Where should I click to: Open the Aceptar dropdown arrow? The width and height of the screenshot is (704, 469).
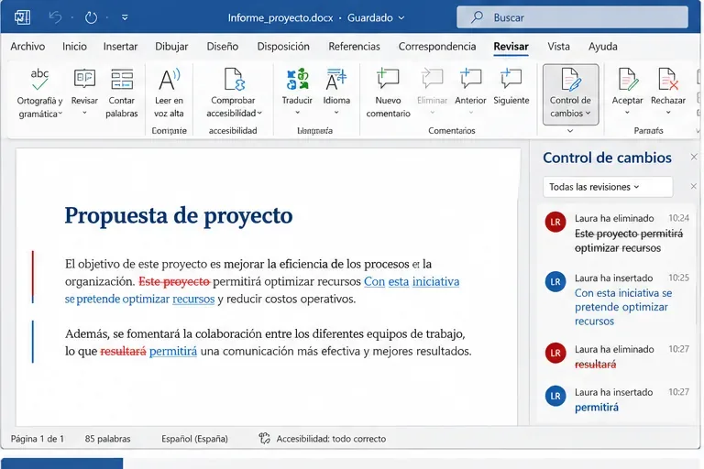tap(627, 113)
